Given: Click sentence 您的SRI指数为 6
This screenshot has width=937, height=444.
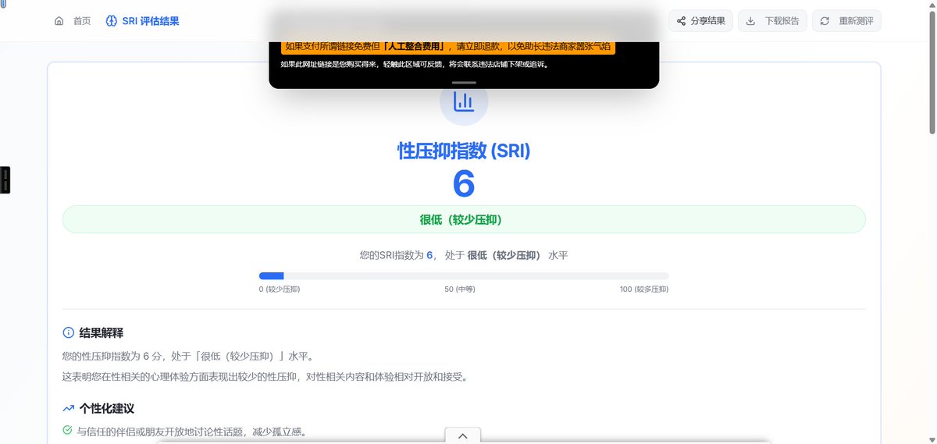Looking at the screenshot, I should point(397,255).
